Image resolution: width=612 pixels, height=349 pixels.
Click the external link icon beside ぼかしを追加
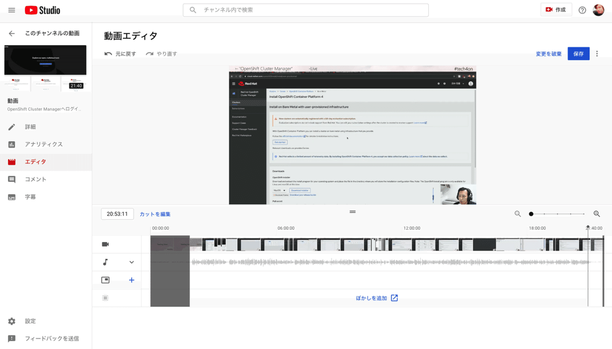(394, 298)
